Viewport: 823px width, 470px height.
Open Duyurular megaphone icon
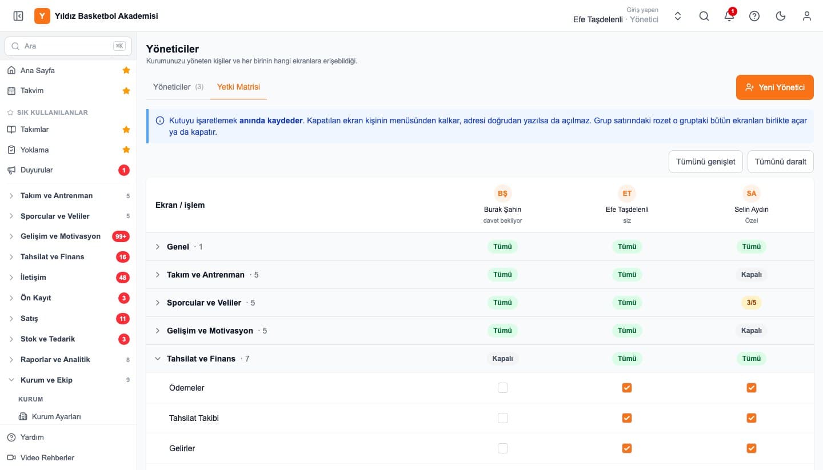click(11, 170)
